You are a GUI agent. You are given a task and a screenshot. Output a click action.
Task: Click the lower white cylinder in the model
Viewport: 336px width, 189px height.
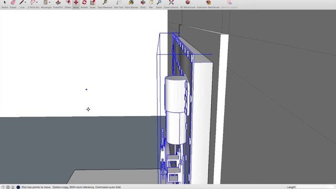coord(176,128)
